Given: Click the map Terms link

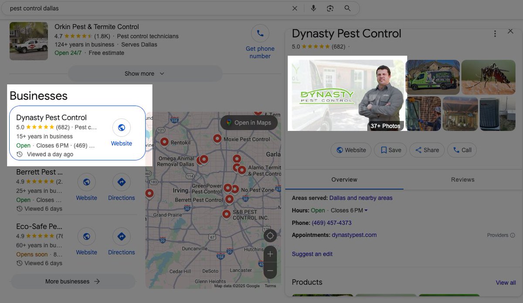Looking at the screenshot, I should [270, 286].
